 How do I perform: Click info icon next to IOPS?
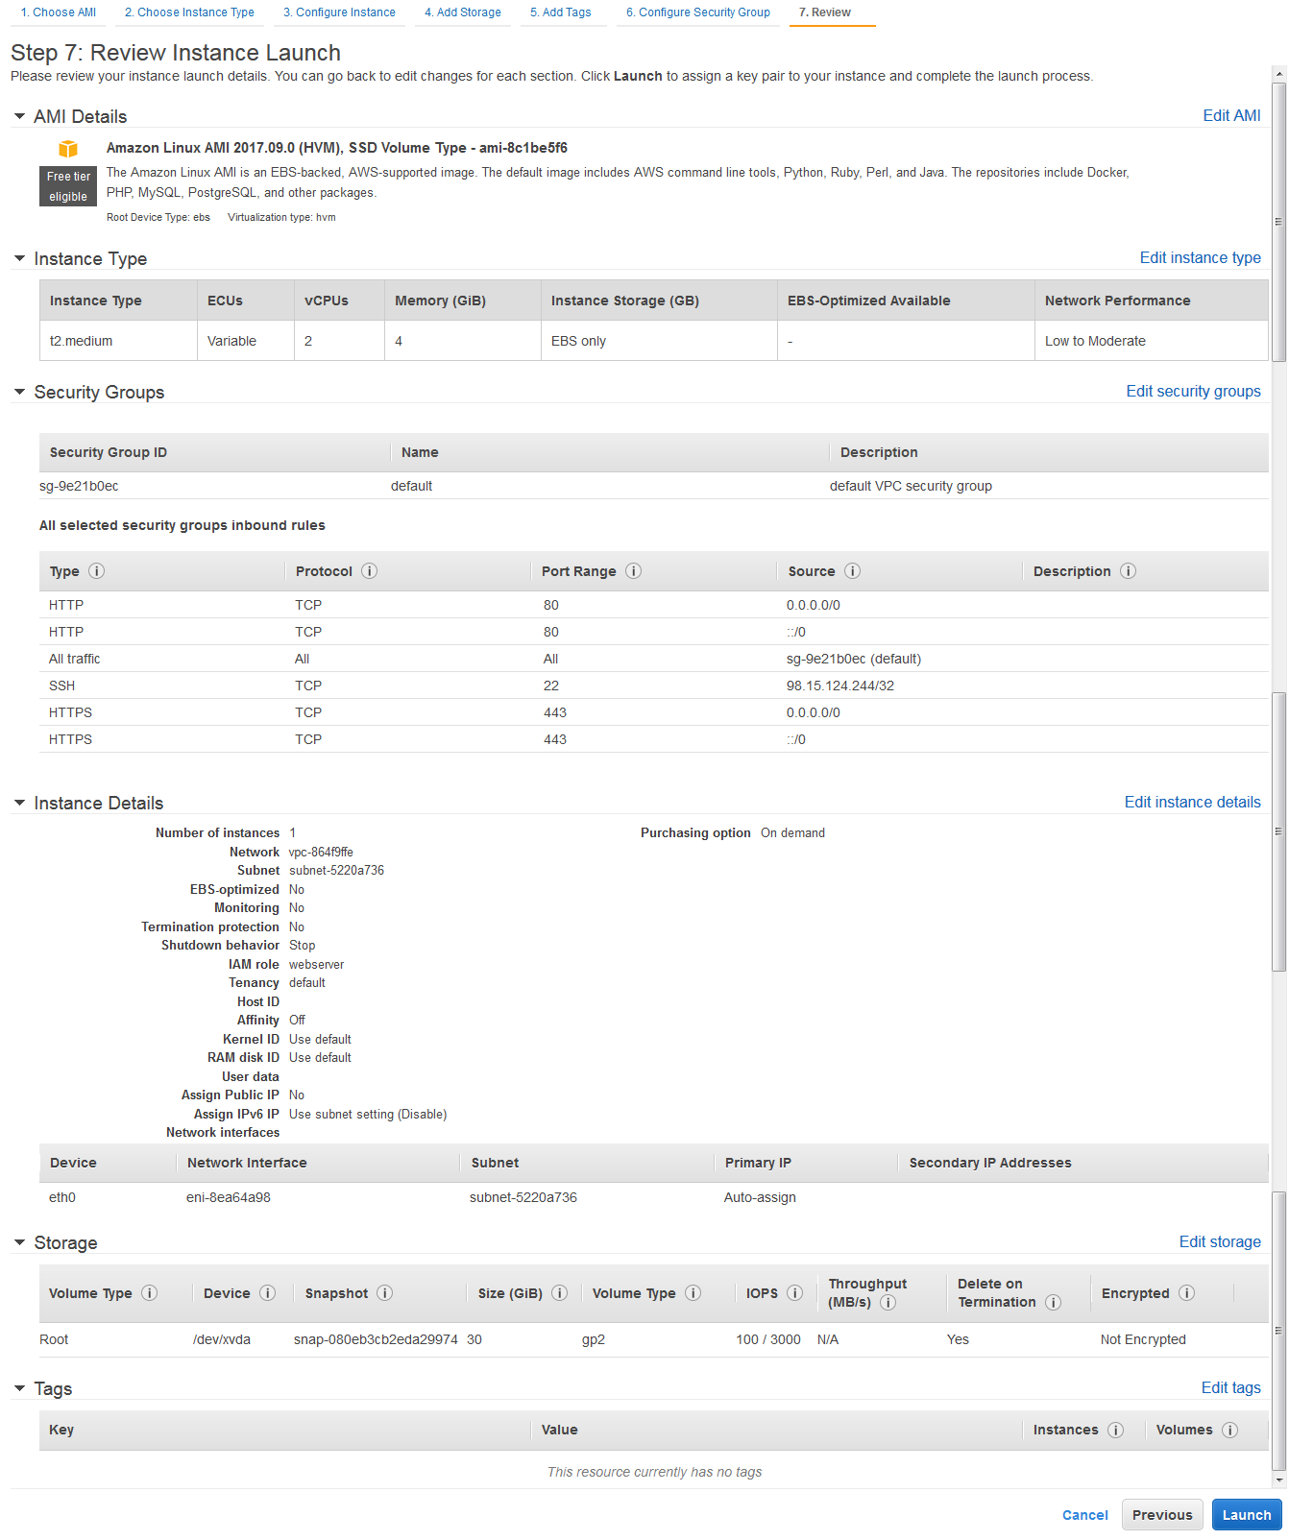click(x=794, y=1293)
